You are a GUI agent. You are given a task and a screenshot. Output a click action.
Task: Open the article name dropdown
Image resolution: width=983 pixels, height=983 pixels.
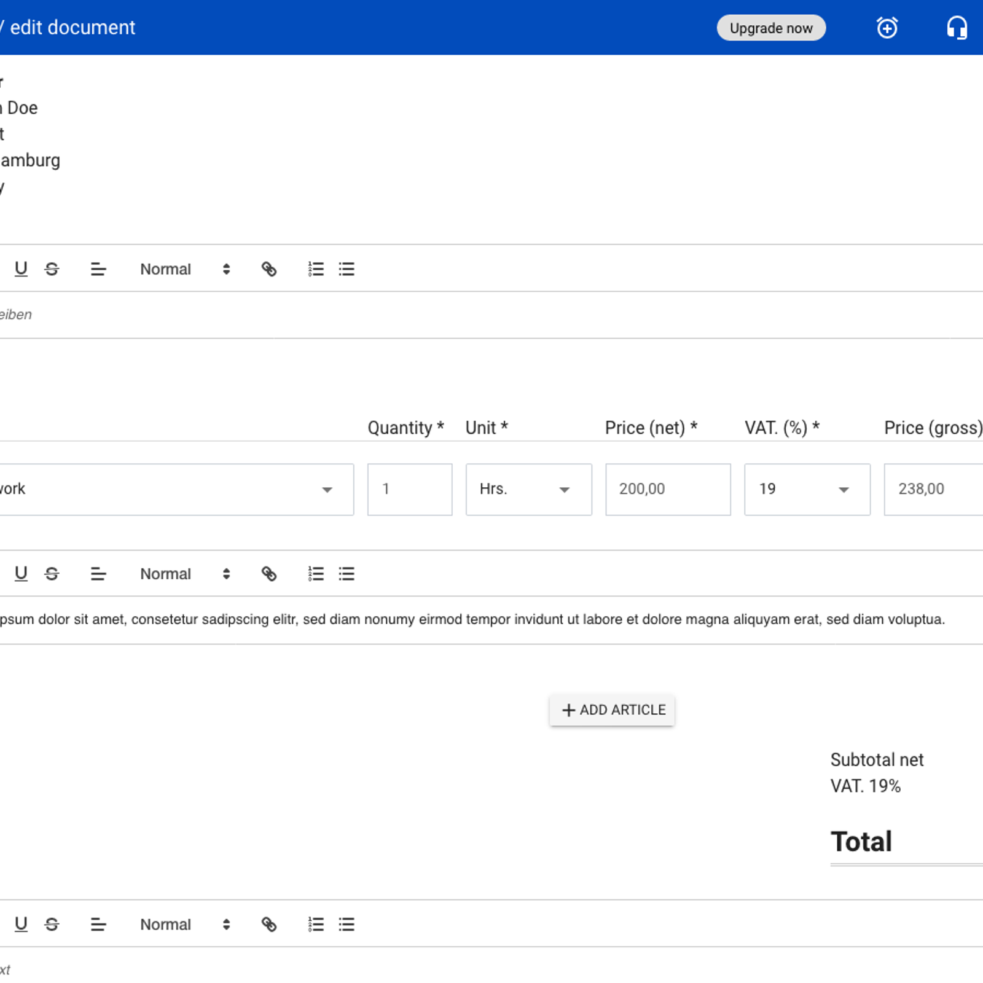[177, 490]
